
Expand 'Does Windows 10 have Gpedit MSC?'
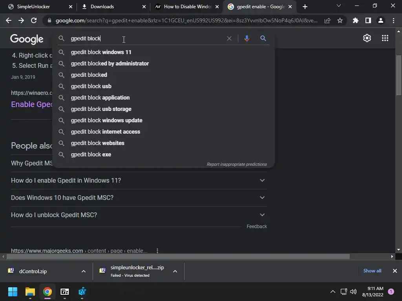(139, 198)
